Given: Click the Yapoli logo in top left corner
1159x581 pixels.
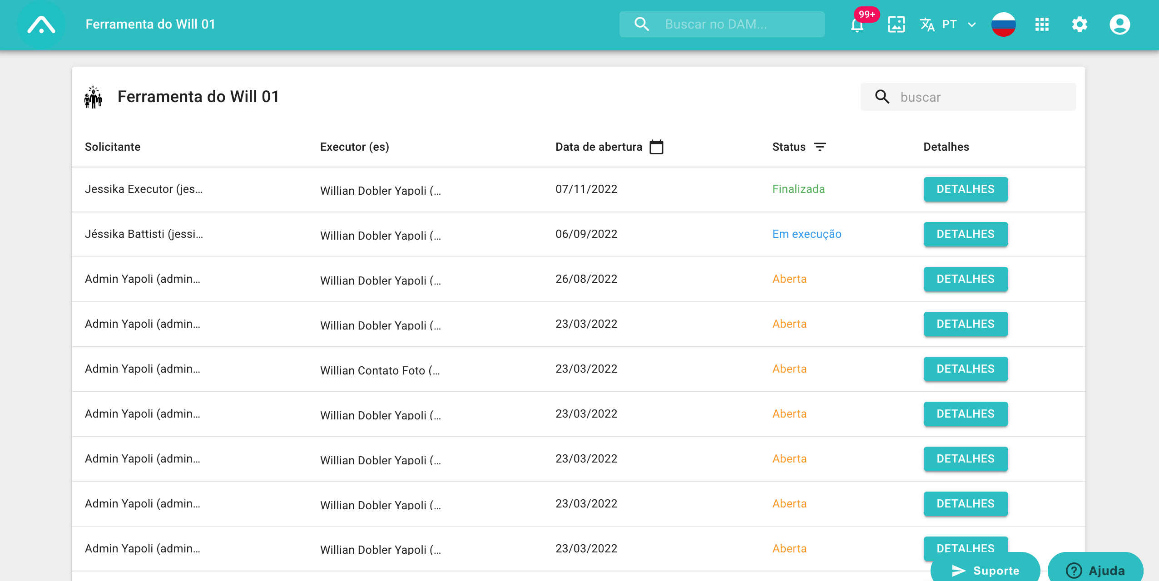Looking at the screenshot, I should point(40,24).
